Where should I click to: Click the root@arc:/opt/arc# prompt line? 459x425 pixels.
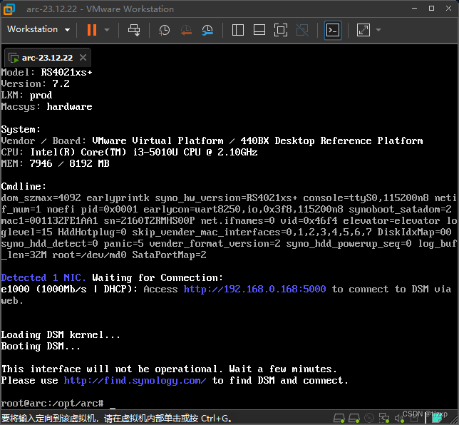tap(58, 404)
